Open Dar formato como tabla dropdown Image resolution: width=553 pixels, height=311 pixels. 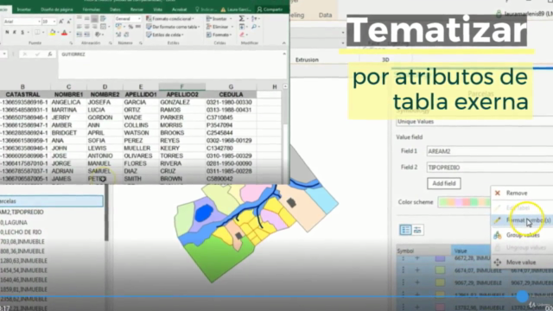173,27
